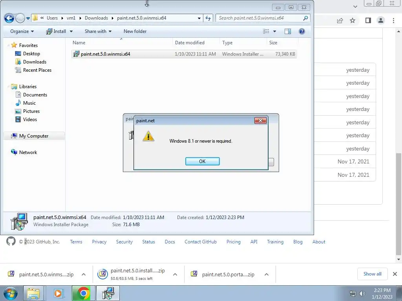Change view with the views icon

point(266,31)
